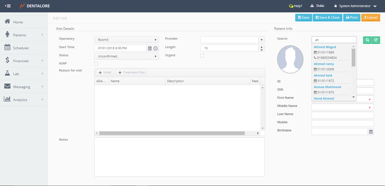Click the reason-for-visit horizontal scrollbar
Viewport: 385px width, 186px height.
[x=172, y=133]
